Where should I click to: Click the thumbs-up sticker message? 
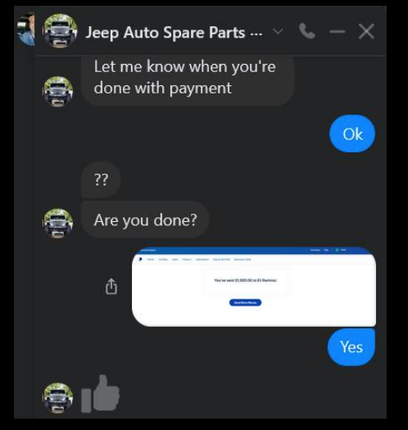[x=101, y=393]
